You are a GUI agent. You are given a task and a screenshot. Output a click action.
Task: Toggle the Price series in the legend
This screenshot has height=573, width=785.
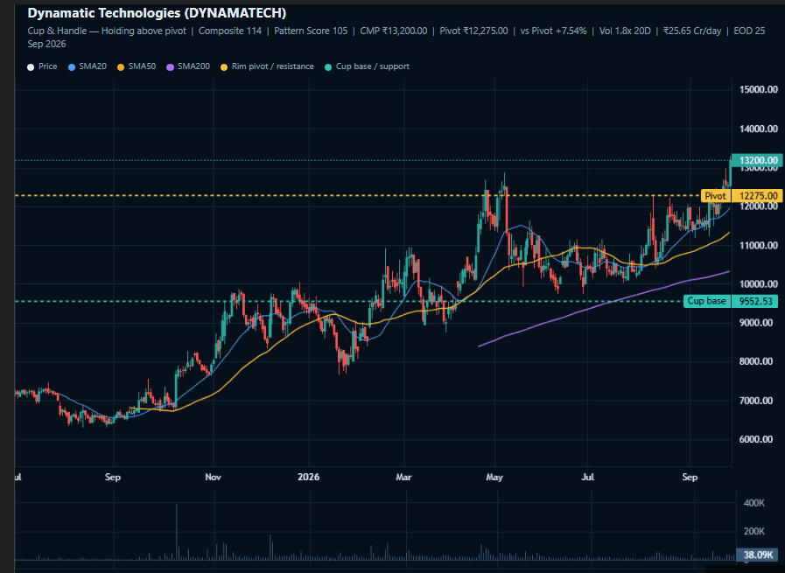tap(43, 66)
